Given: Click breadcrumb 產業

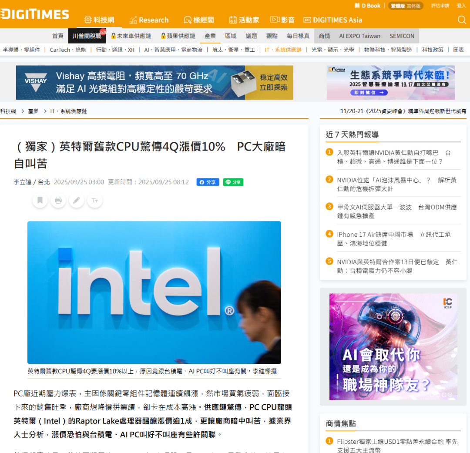Looking at the screenshot, I should [x=33, y=111].
